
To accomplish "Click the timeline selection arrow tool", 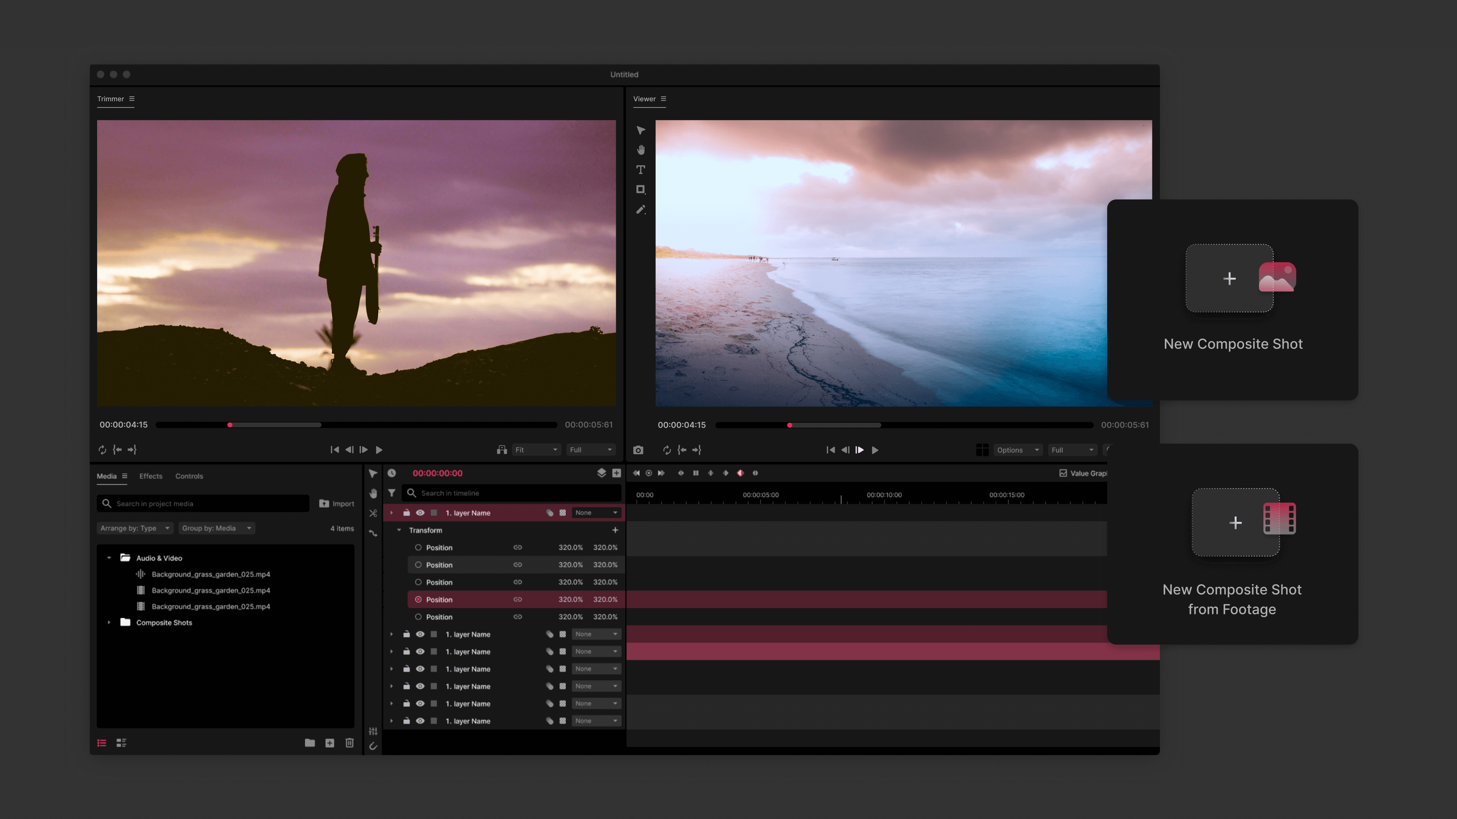I will [x=373, y=474].
